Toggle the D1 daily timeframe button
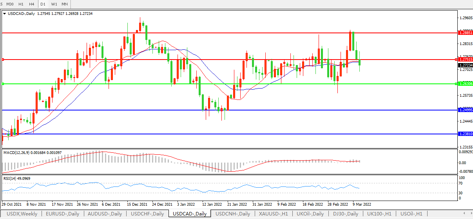Screen dimensions: 473x219 coord(43,4)
